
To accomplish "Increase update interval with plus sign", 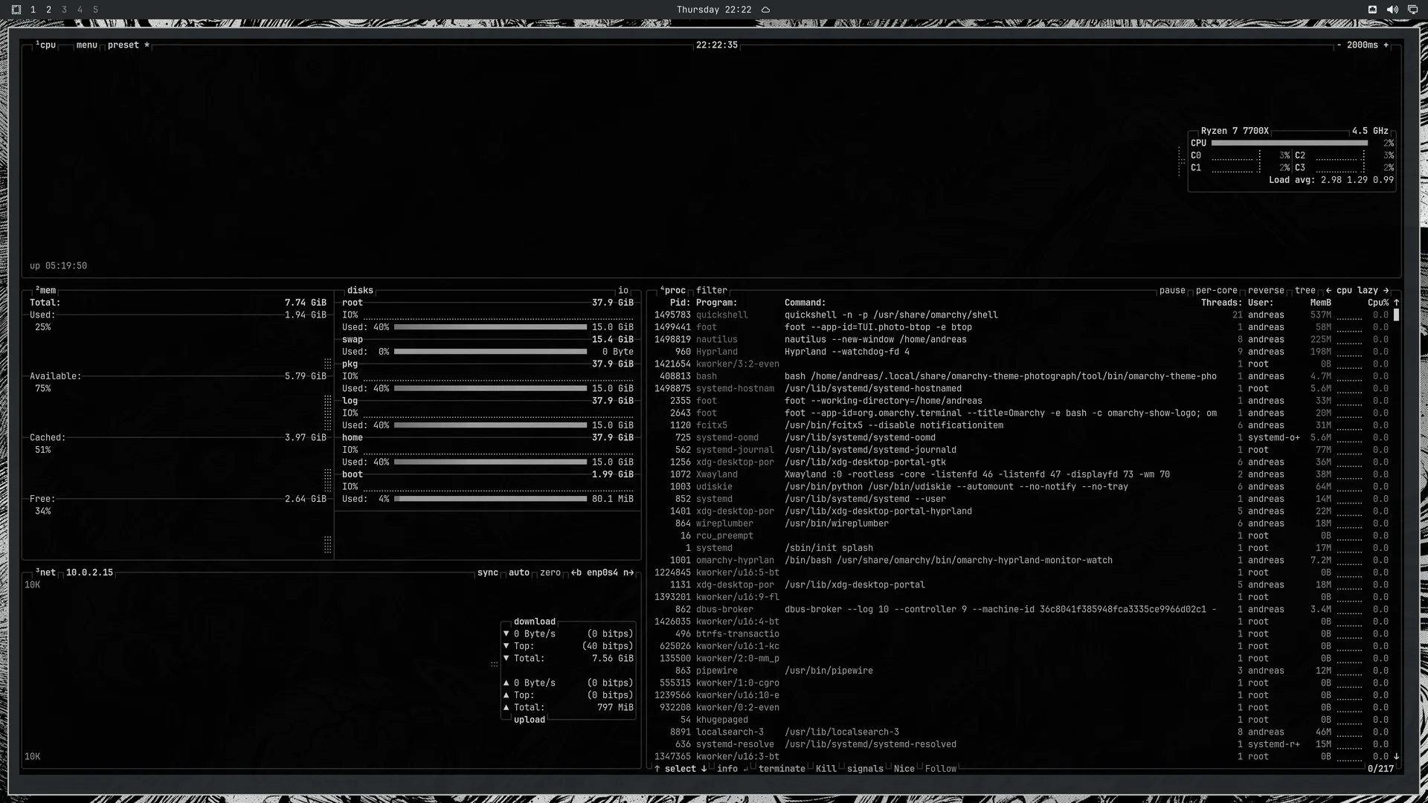I will [x=1386, y=45].
